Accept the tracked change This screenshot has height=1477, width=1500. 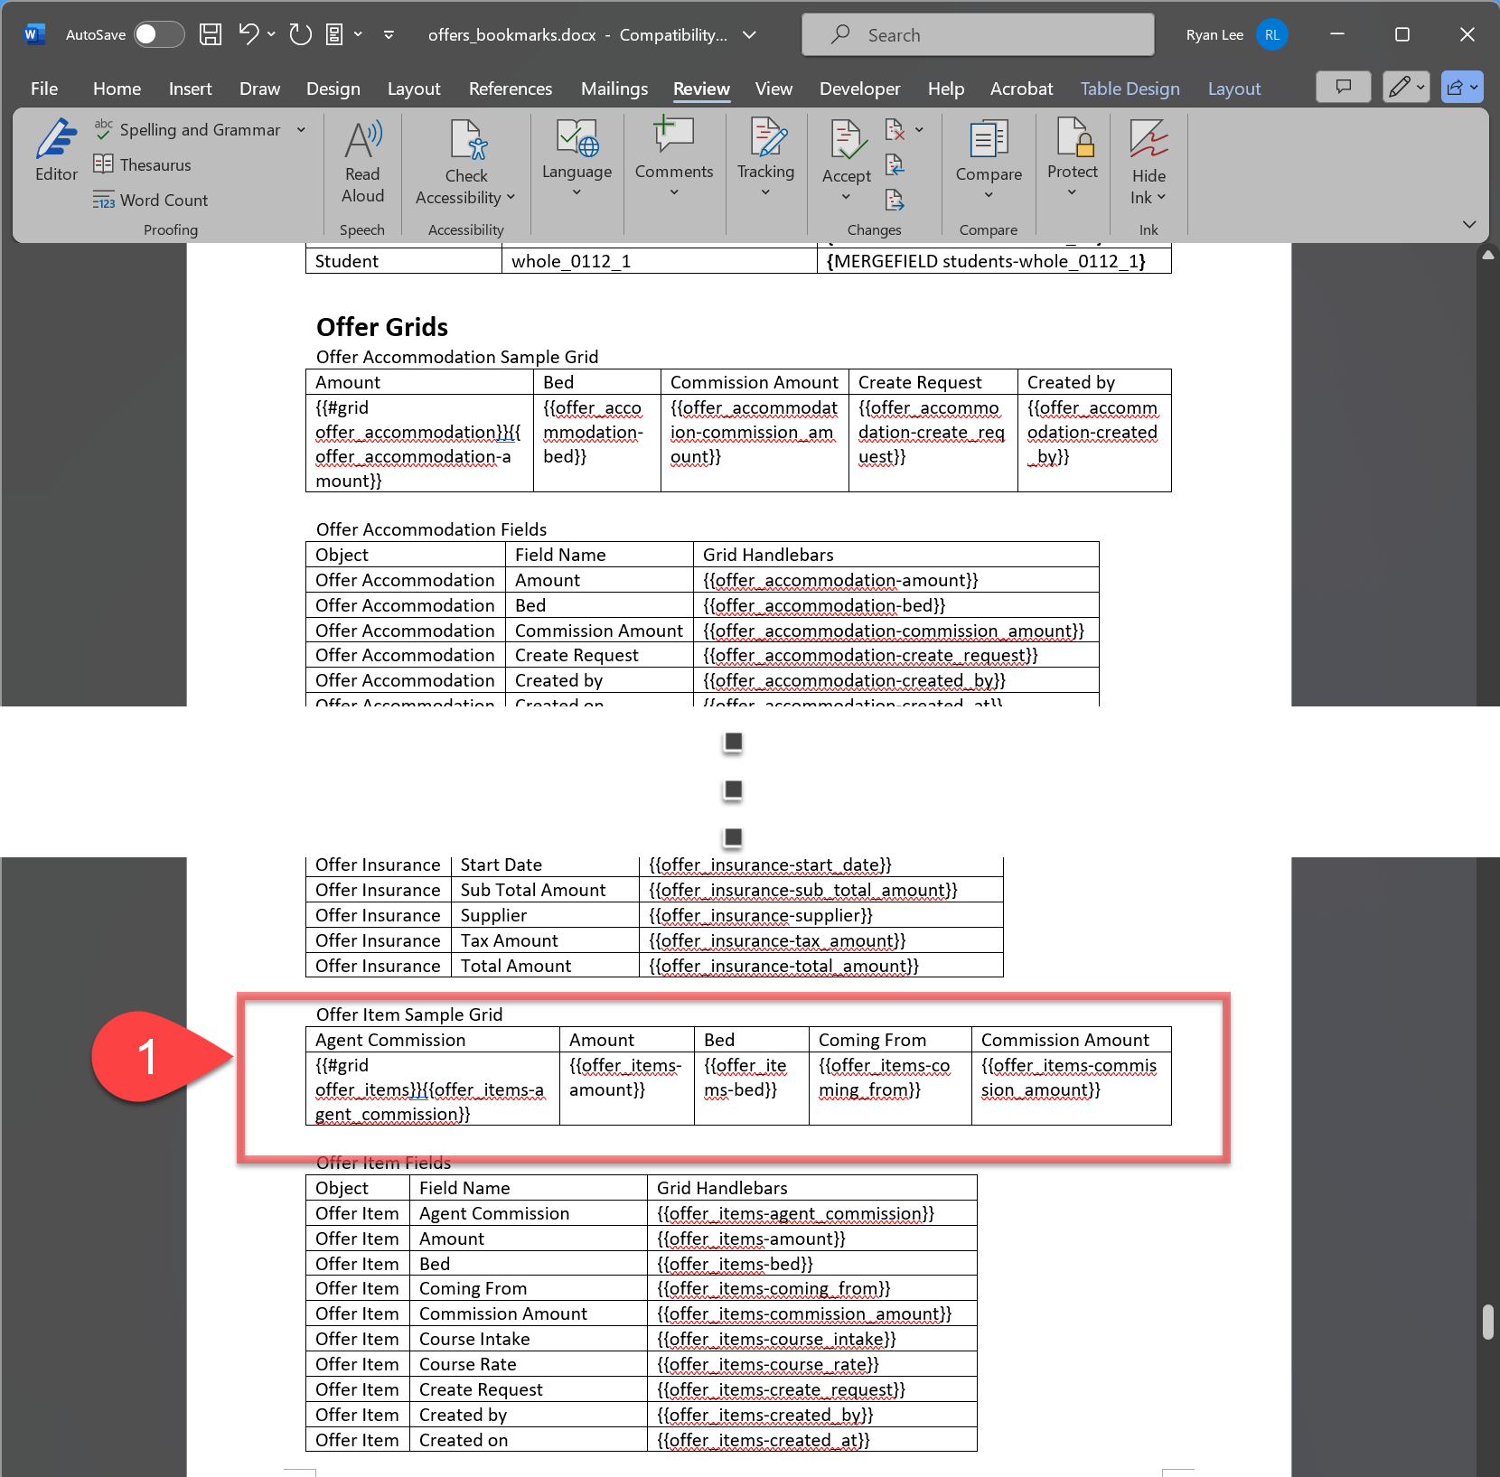tap(846, 145)
